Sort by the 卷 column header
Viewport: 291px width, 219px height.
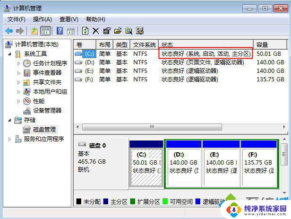tap(85, 45)
